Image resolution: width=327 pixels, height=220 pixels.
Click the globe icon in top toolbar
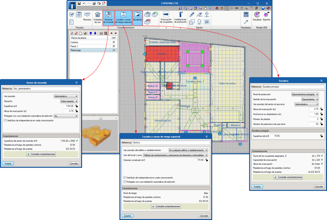(263, 8)
